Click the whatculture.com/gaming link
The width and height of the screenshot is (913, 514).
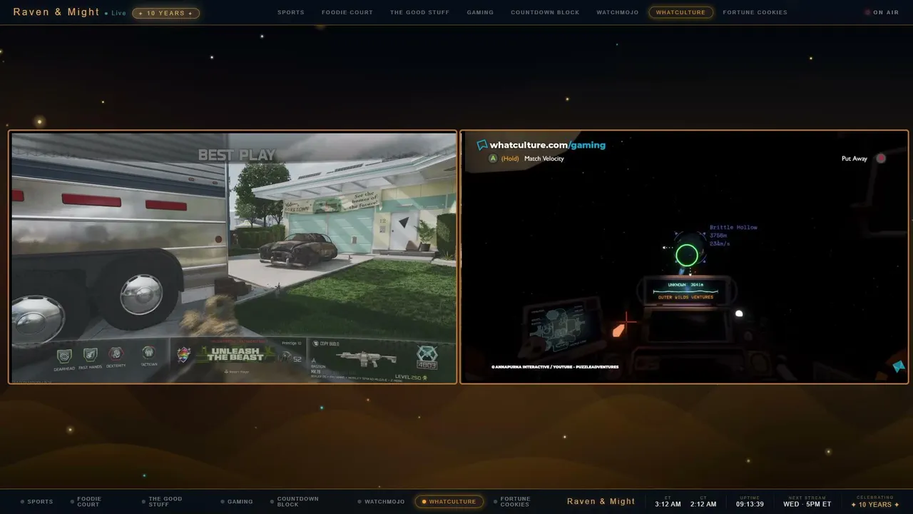547,145
